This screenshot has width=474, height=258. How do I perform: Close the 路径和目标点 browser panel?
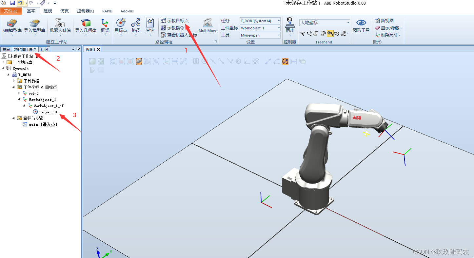tap(79, 49)
